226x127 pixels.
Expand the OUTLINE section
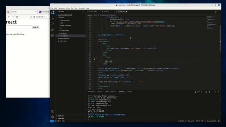pos(60,116)
